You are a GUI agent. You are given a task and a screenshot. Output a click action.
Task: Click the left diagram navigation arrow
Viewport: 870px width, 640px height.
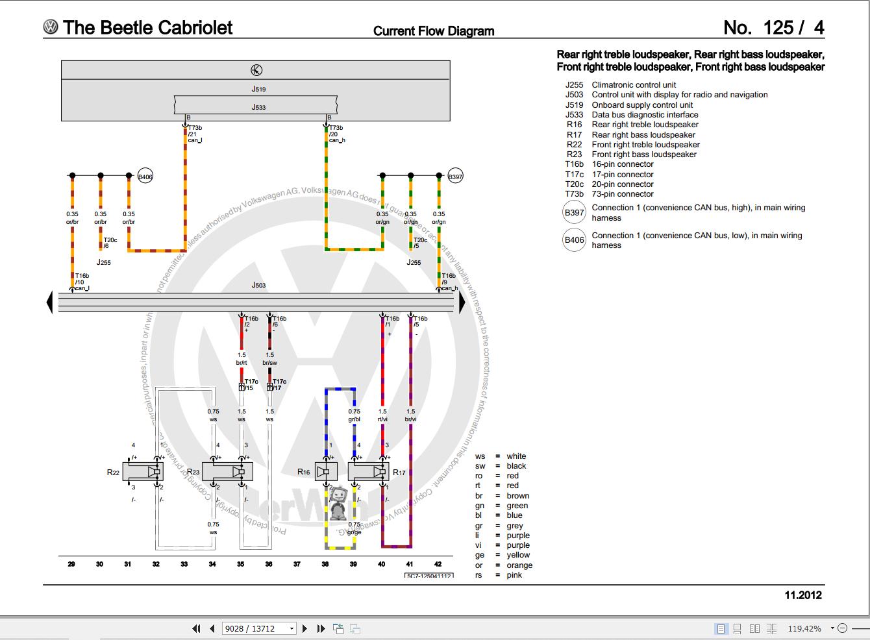tap(49, 302)
